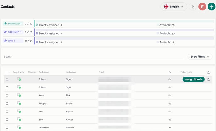Click the SIDE EVENT ticket icon
The height and width of the screenshot is (131, 216).
click(5, 32)
